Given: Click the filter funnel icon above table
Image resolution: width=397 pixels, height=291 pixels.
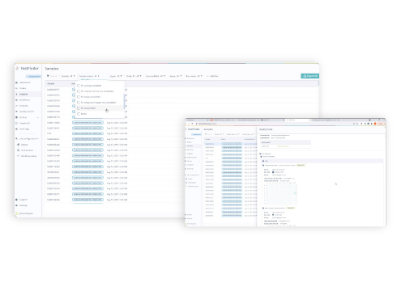Looking at the screenshot, I should click(48, 76).
